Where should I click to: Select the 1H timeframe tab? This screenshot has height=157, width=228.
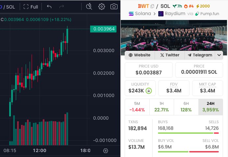162,107
